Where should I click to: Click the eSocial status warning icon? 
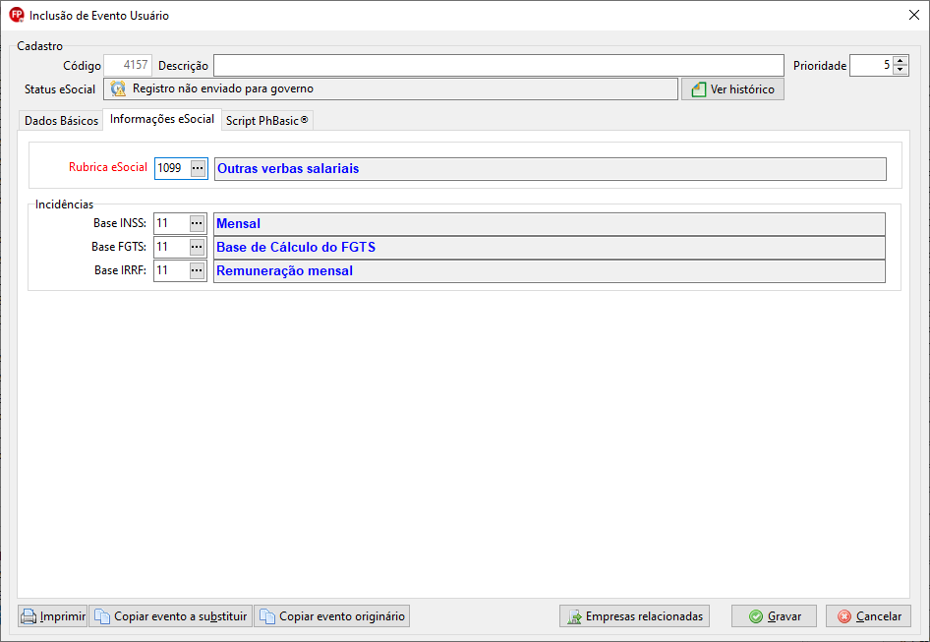pyautogui.click(x=118, y=89)
